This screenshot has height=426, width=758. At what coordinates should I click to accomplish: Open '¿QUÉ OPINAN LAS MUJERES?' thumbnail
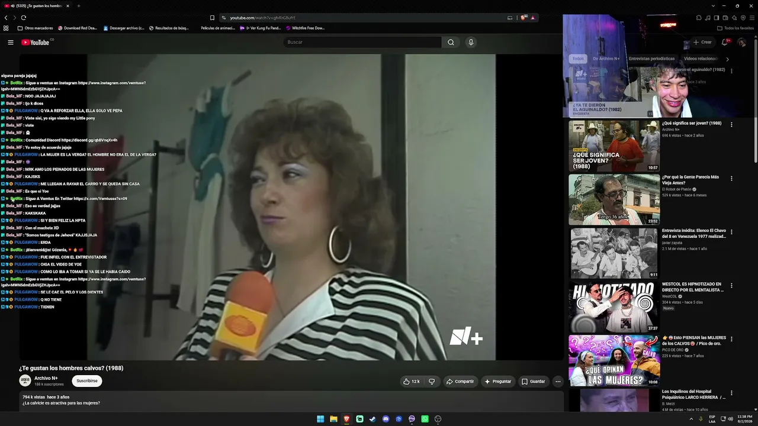click(614, 360)
